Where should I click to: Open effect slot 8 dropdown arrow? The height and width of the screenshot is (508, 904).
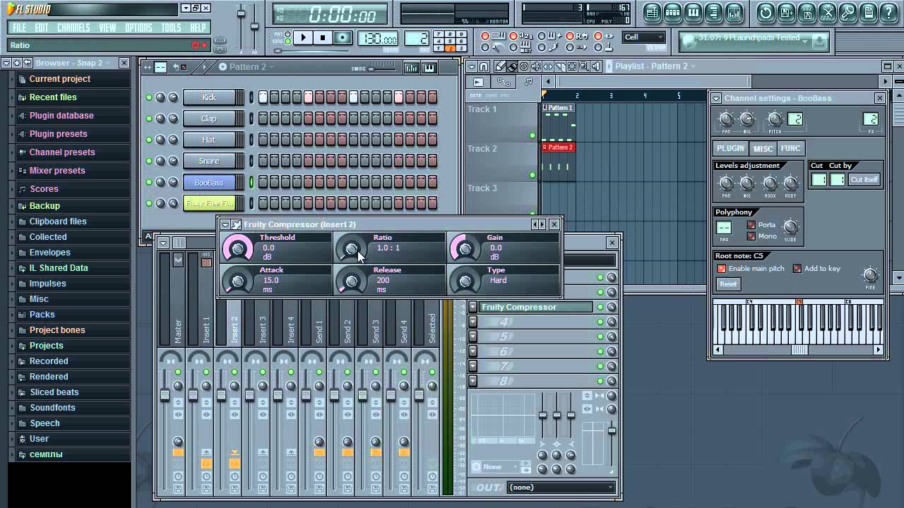click(x=472, y=381)
